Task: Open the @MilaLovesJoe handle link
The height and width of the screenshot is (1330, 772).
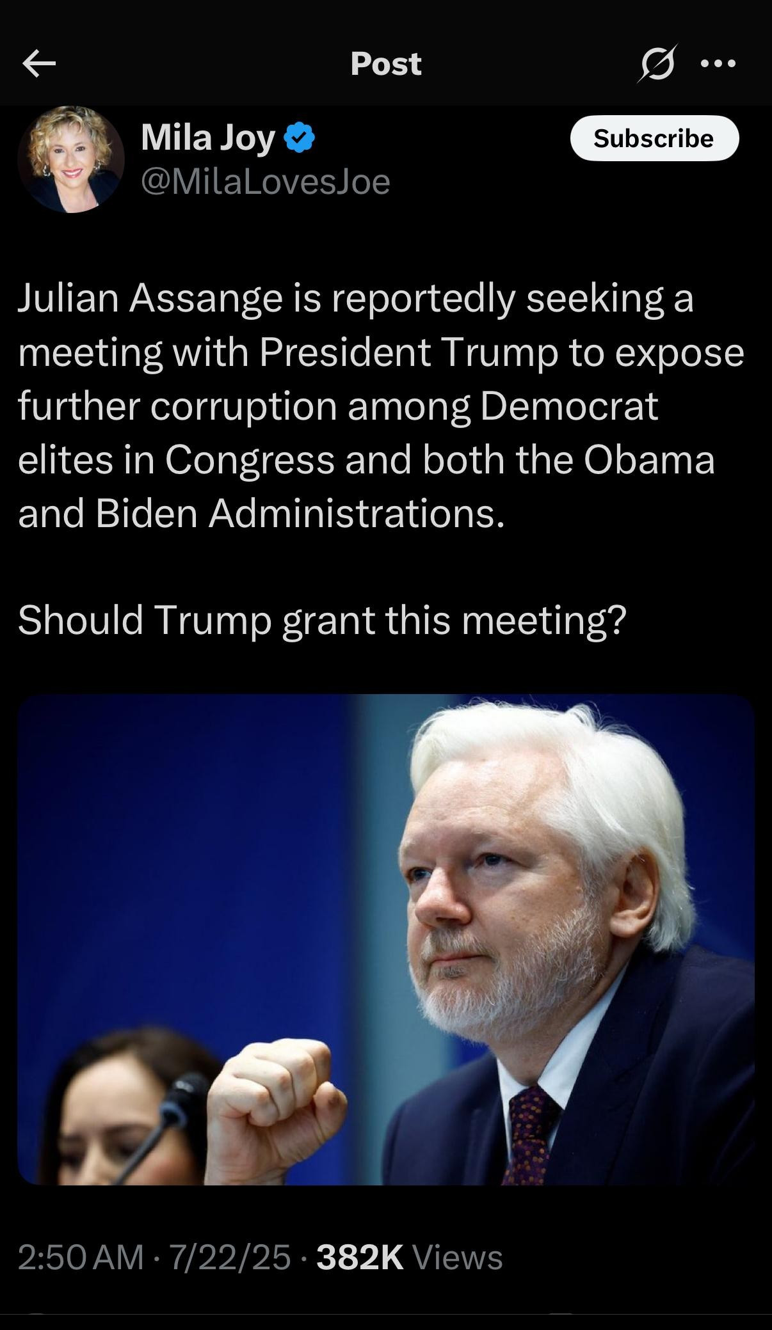Action: pos(265,182)
